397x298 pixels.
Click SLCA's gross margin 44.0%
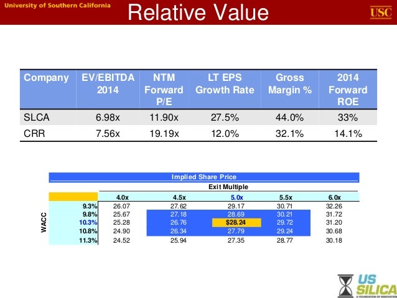(289, 117)
